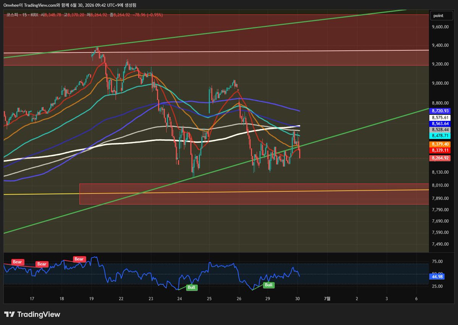Click the high price value 8,370.20
Screen dimensions: 458x325
click(x=76, y=15)
